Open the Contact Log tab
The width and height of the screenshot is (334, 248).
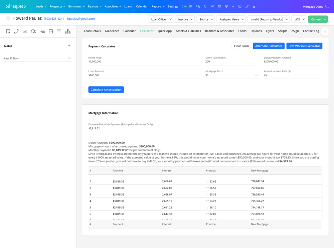coord(311,31)
